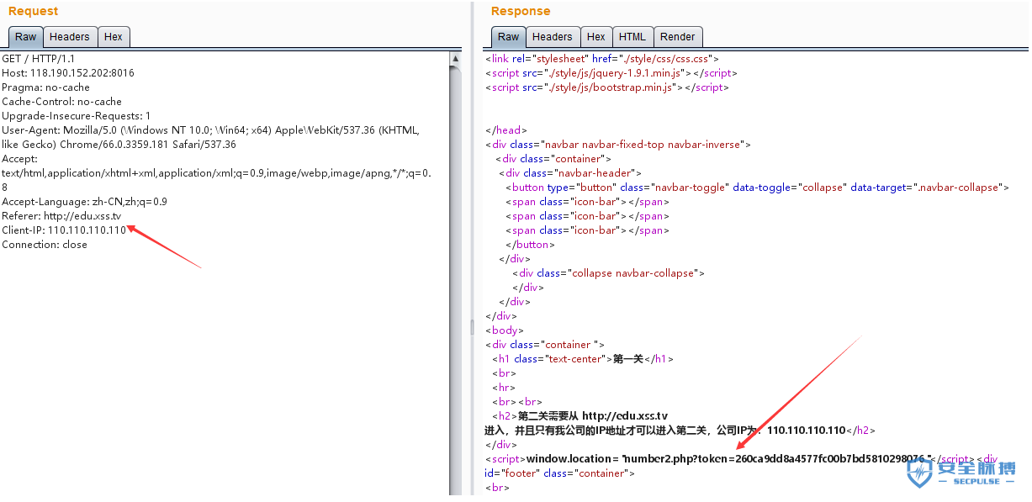Switch to the Request Raw tab

click(26, 37)
